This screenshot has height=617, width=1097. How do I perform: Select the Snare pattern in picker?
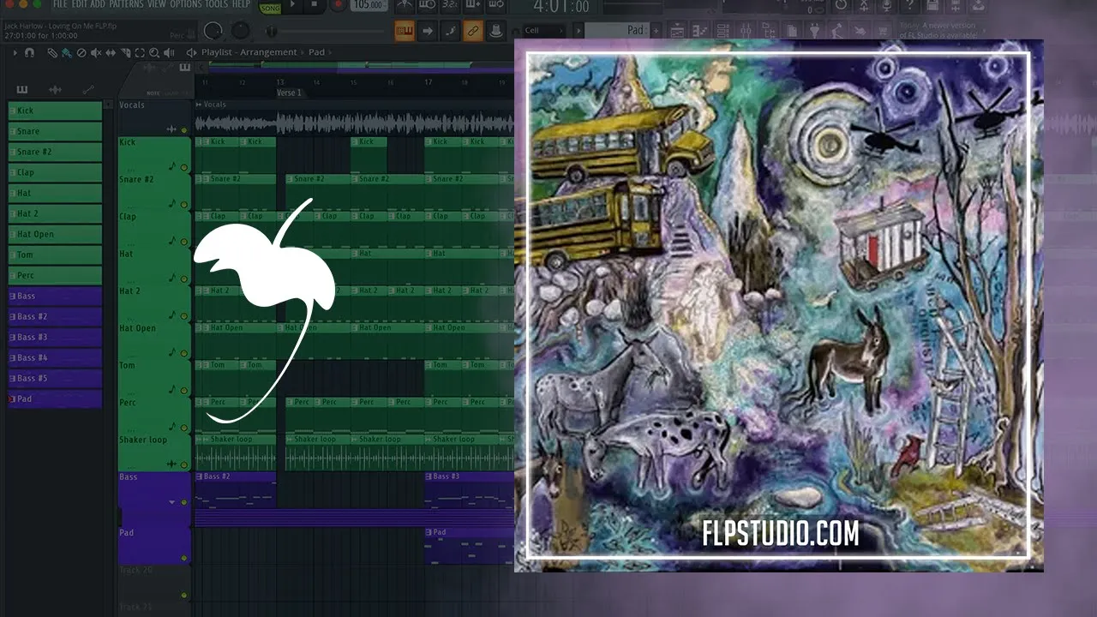coord(55,131)
